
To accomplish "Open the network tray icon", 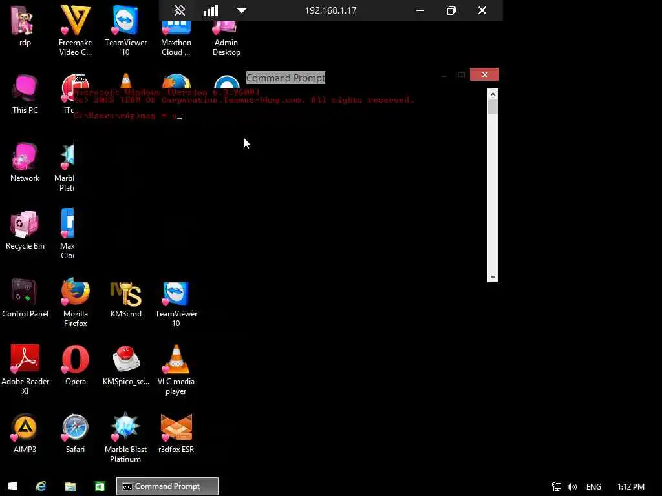I will [x=557, y=487].
